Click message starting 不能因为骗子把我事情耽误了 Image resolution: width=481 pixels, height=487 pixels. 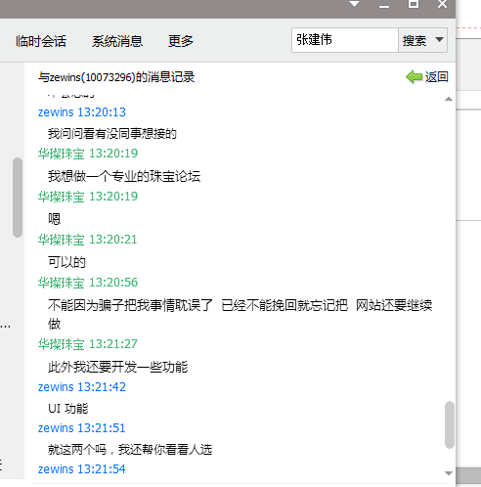point(240,314)
